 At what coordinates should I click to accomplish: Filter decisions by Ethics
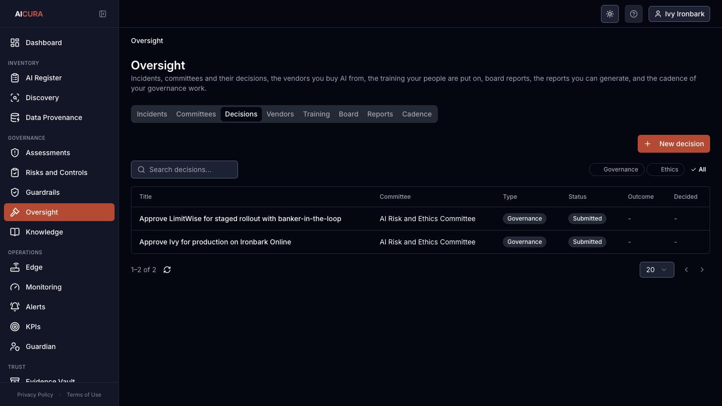(665, 170)
